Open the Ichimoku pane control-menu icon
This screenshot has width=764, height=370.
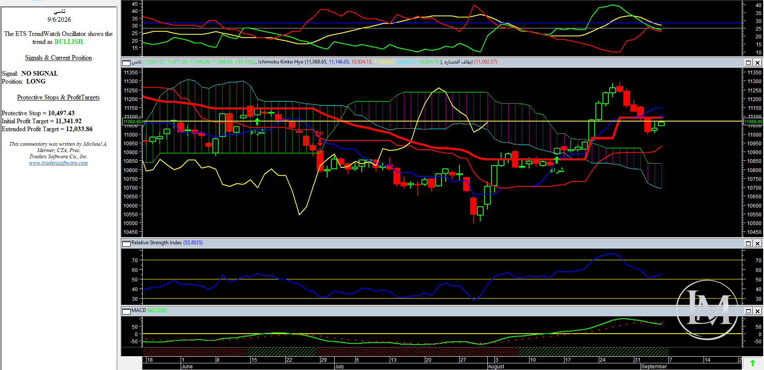(126, 63)
